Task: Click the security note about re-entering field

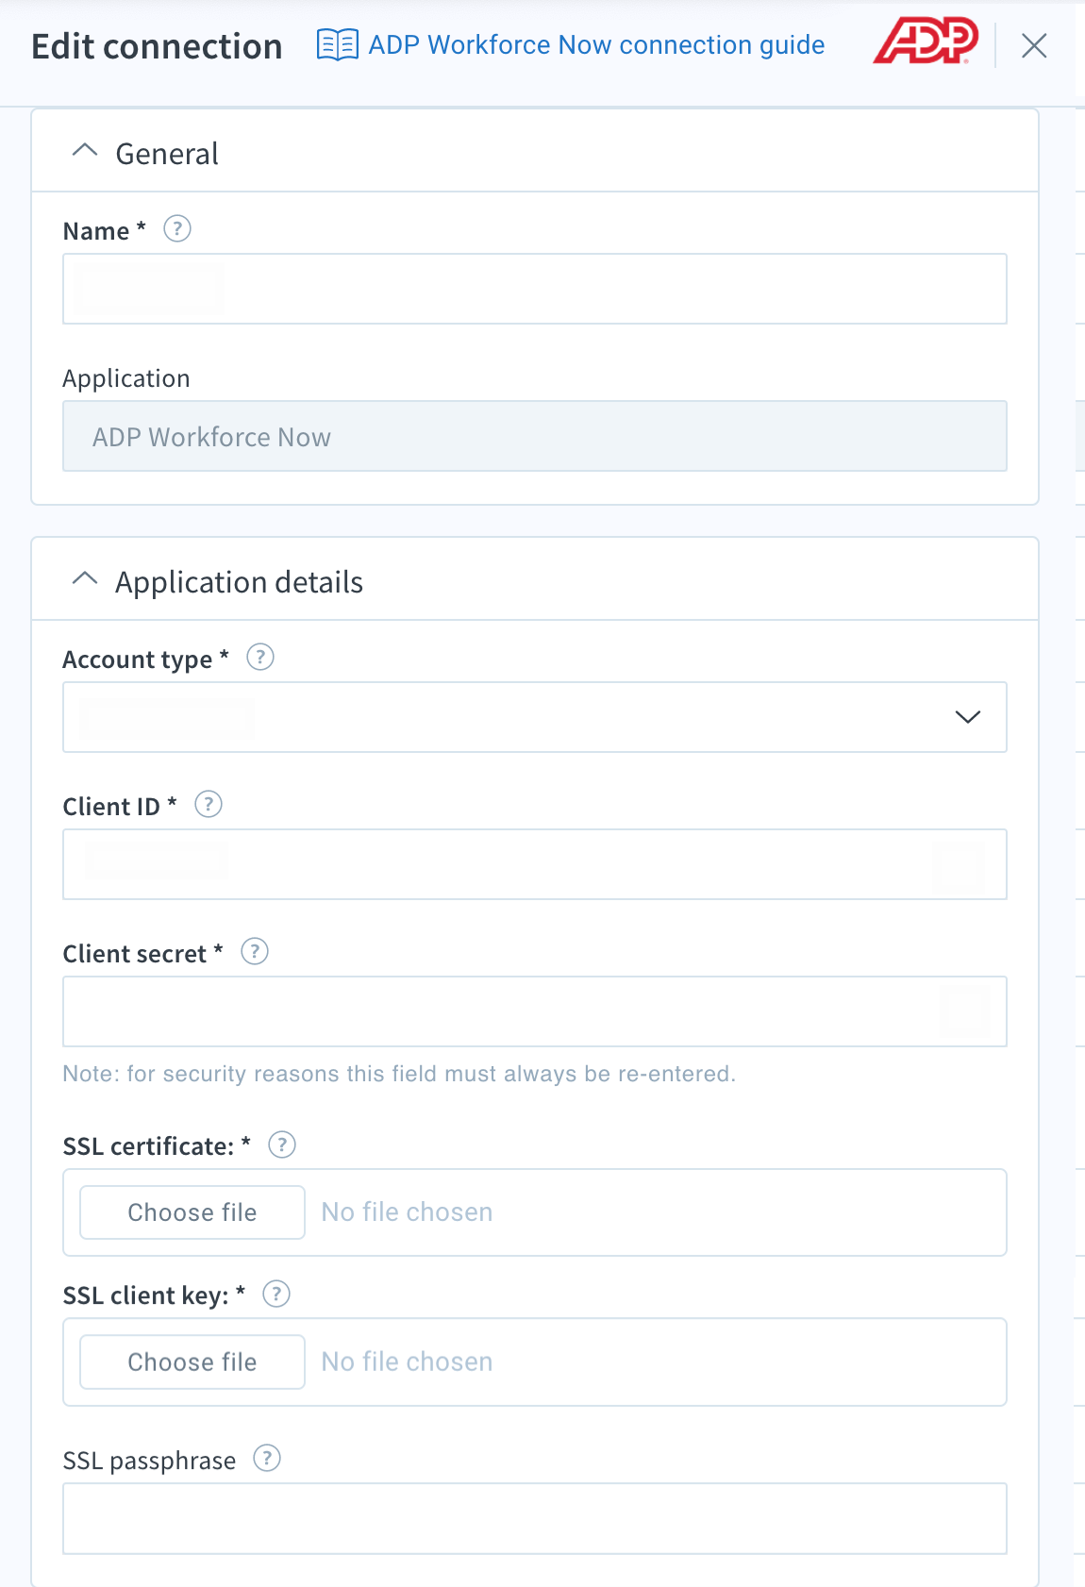Action: click(399, 1074)
